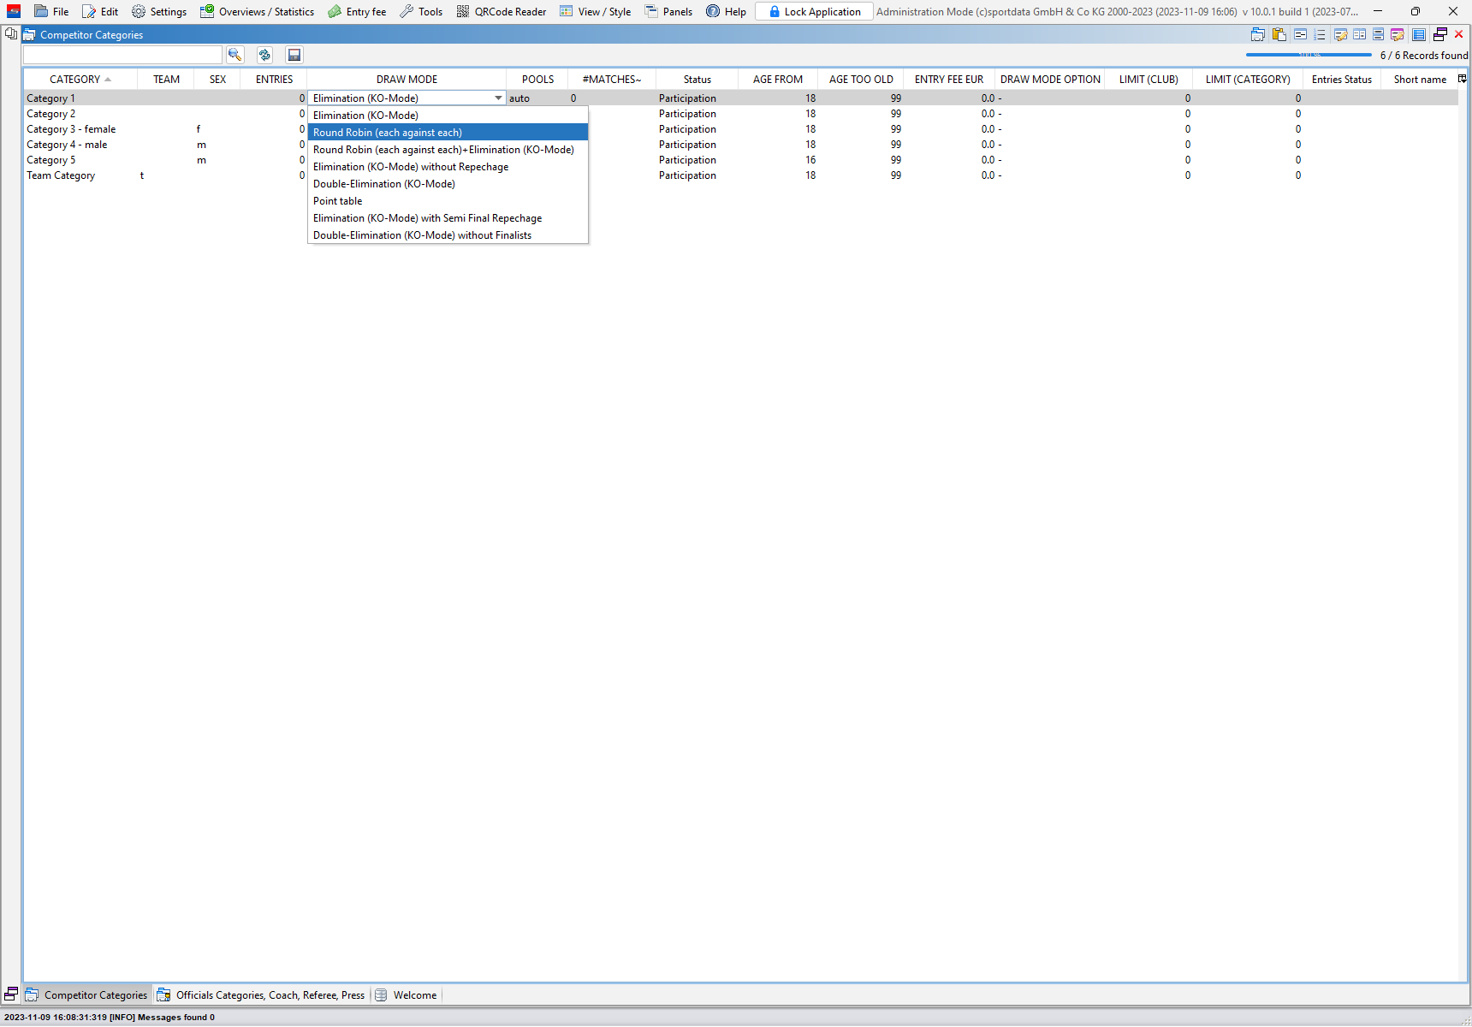Open the Tools menu
This screenshot has width=1472, height=1027.
pos(421,11)
